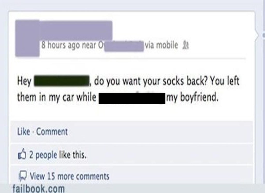Click the timeline pointer notch on post edge

(257, 35)
